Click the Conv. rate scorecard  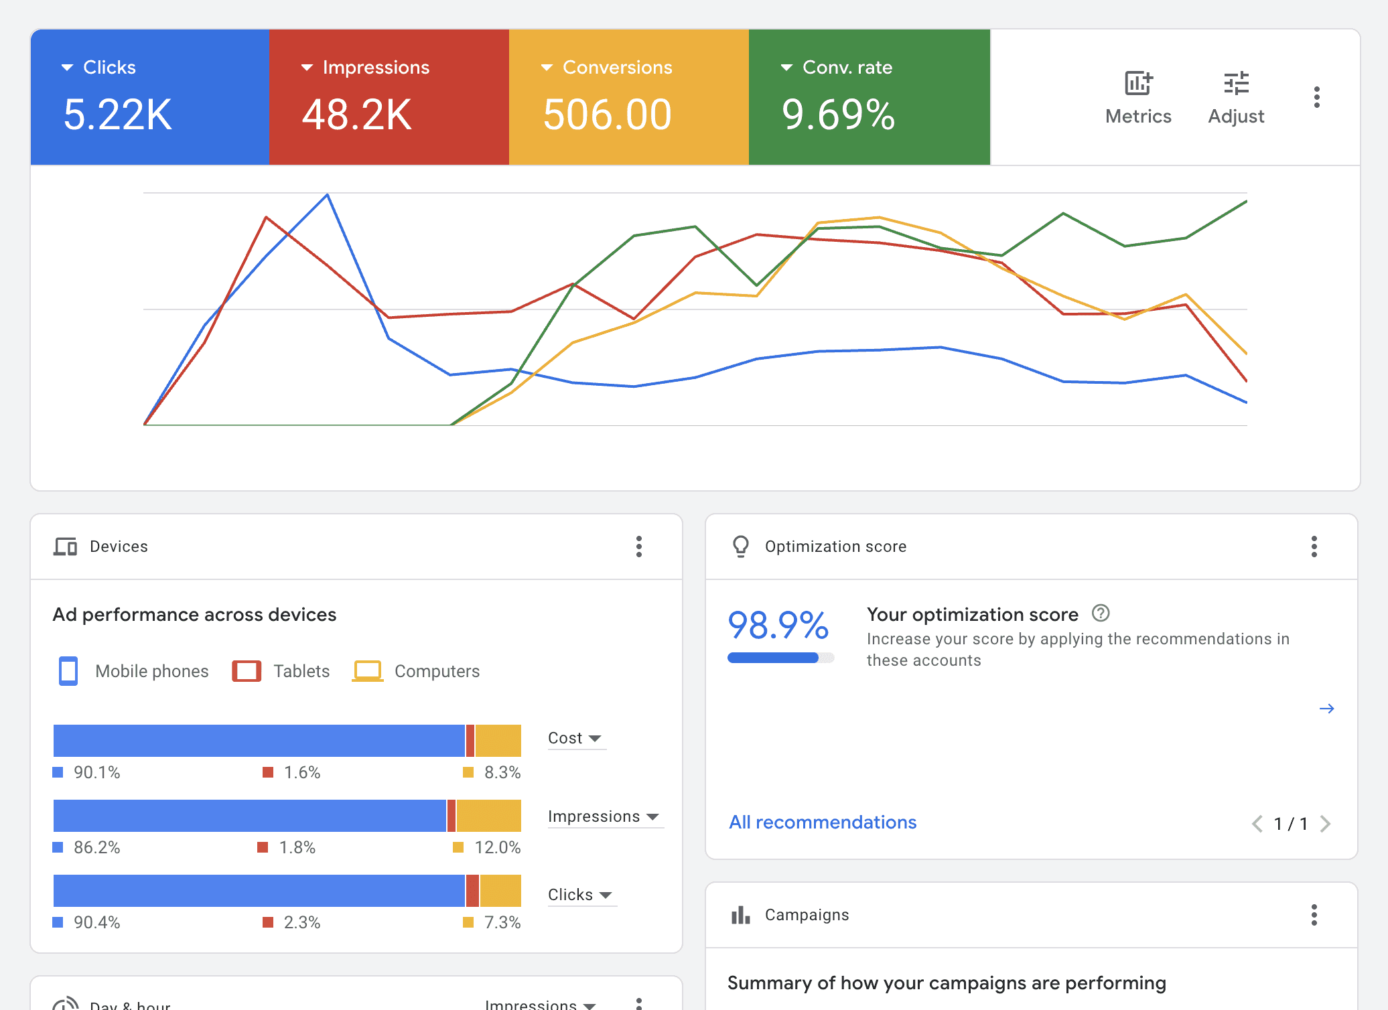click(x=869, y=97)
